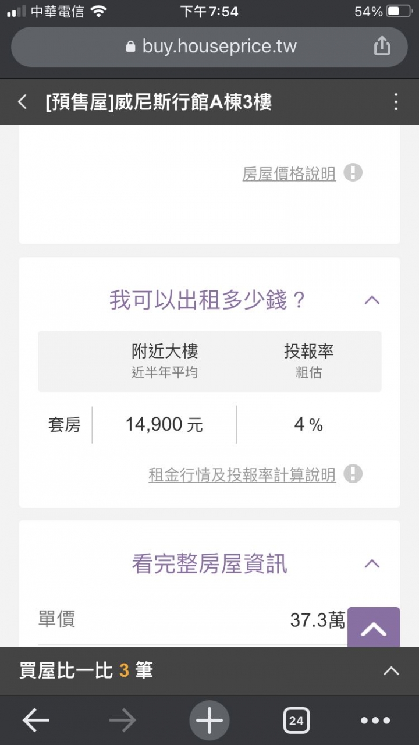Image resolution: width=419 pixels, height=745 pixels.
Task: Open the 租金行情及投報率計算說明 link
Action: [242, 475]
